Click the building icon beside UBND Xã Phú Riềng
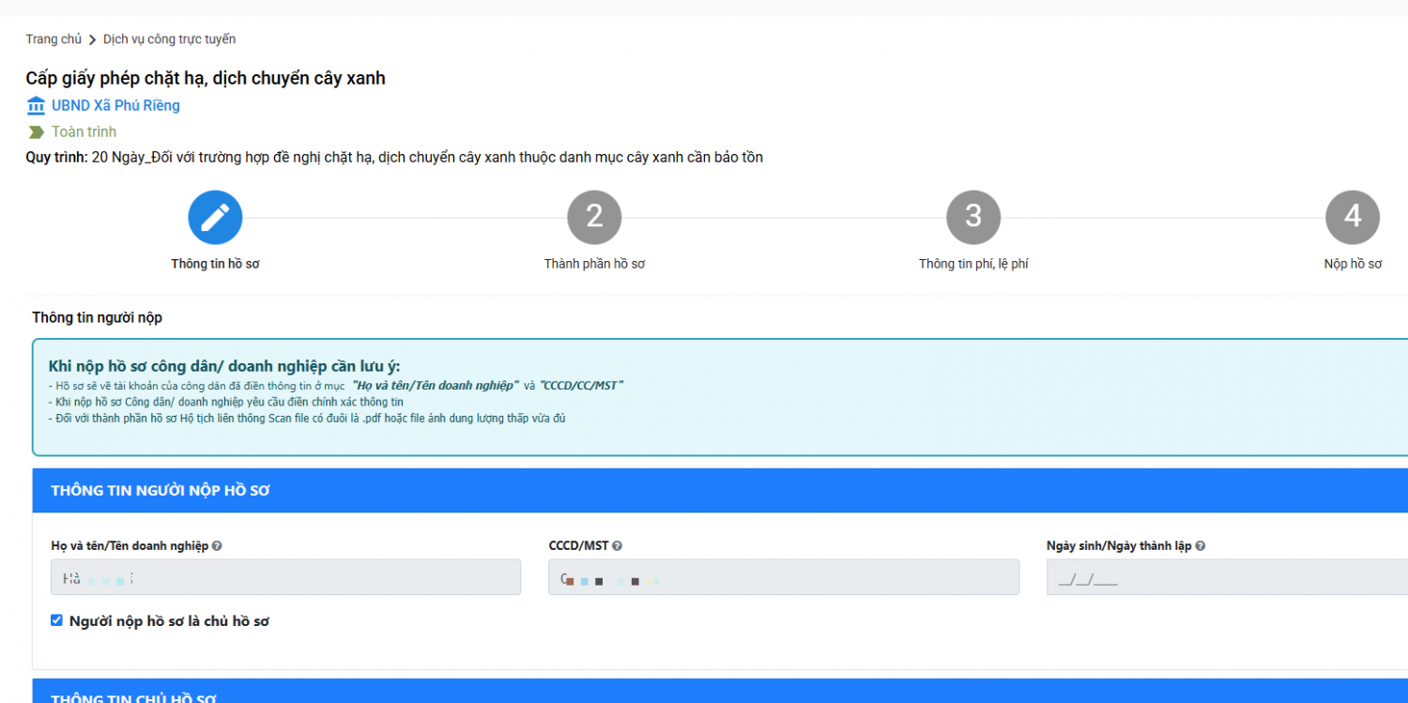 coord(36,105)
